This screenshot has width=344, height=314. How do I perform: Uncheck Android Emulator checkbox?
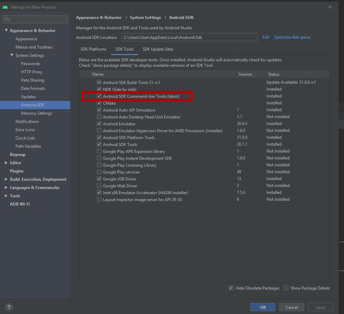(x=99, y=124)
